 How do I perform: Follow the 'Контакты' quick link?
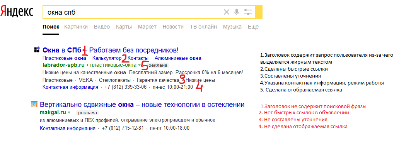point(138,58)
